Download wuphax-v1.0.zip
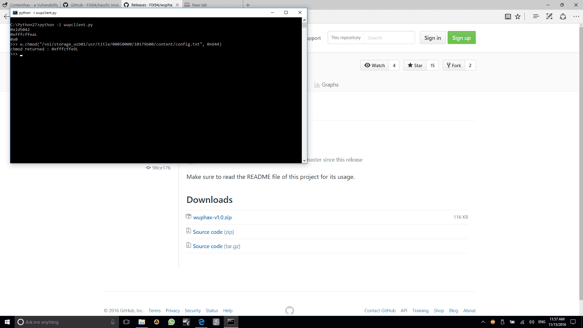Viewport: 583px width, 328px height. tap(212, 217)
